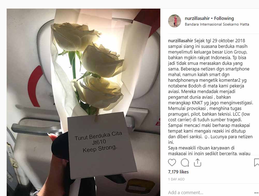Save the post with the bookmark icon
This screenshot has height=196, width=259.
[256, 163]
